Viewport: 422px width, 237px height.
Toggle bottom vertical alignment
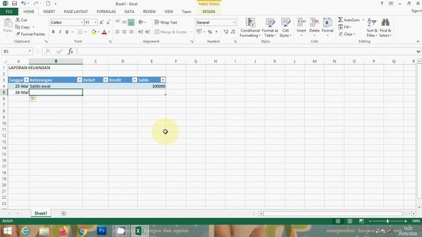tap(131, 22)
